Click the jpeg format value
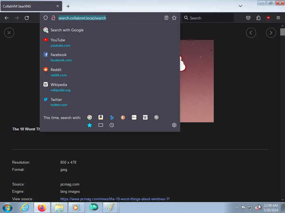 click(64, 170)
